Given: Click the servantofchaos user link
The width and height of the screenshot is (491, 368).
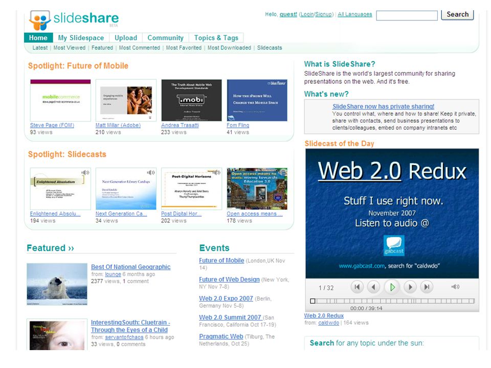Looking at the screenshot, I should [124, 337].
